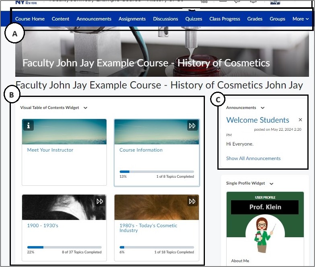Click the instructor avatar in the profile widget

coord(264,235)
